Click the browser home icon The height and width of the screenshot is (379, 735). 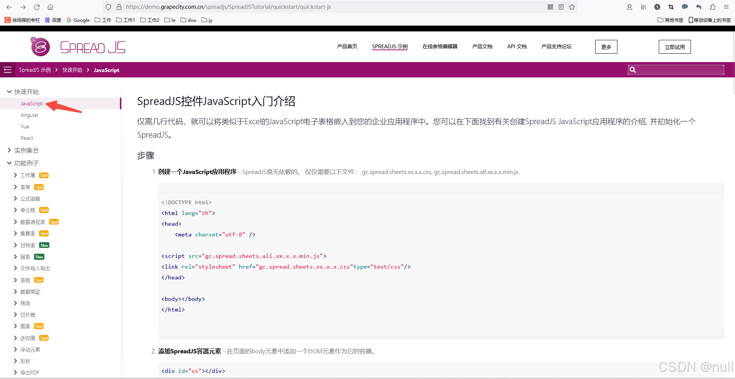50,7
